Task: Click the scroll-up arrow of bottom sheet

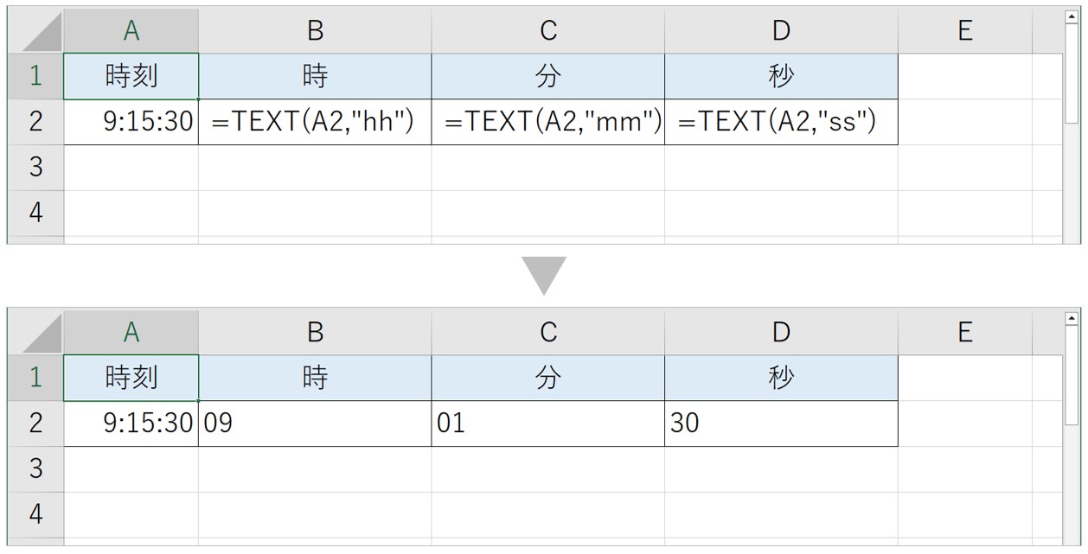Action: [x=1072, y=318]
